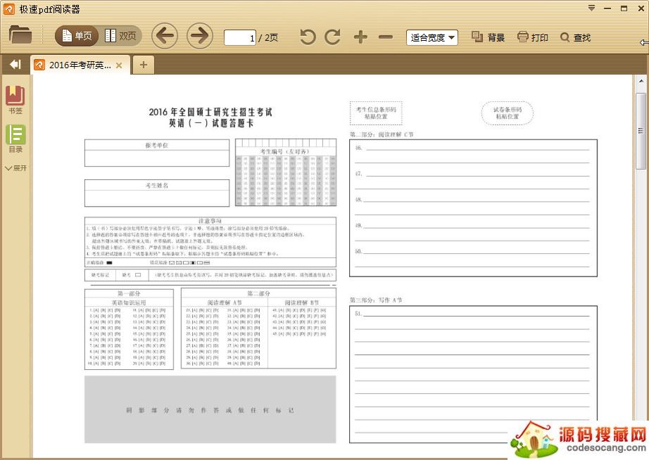Zoom out with the minus icon
This screenshot has height=460, width=649.
click(386, 37)
